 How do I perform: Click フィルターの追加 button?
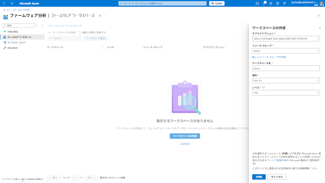pos(96,38)
